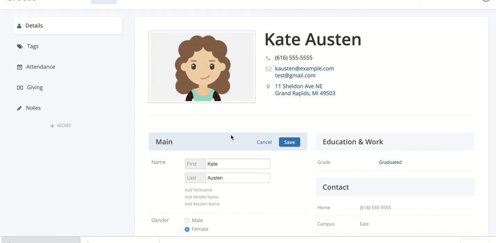This screenshot has height=243, width=496.
Task: Click the Main section heading
Action: pyautogui.click(x=164, y=142)
